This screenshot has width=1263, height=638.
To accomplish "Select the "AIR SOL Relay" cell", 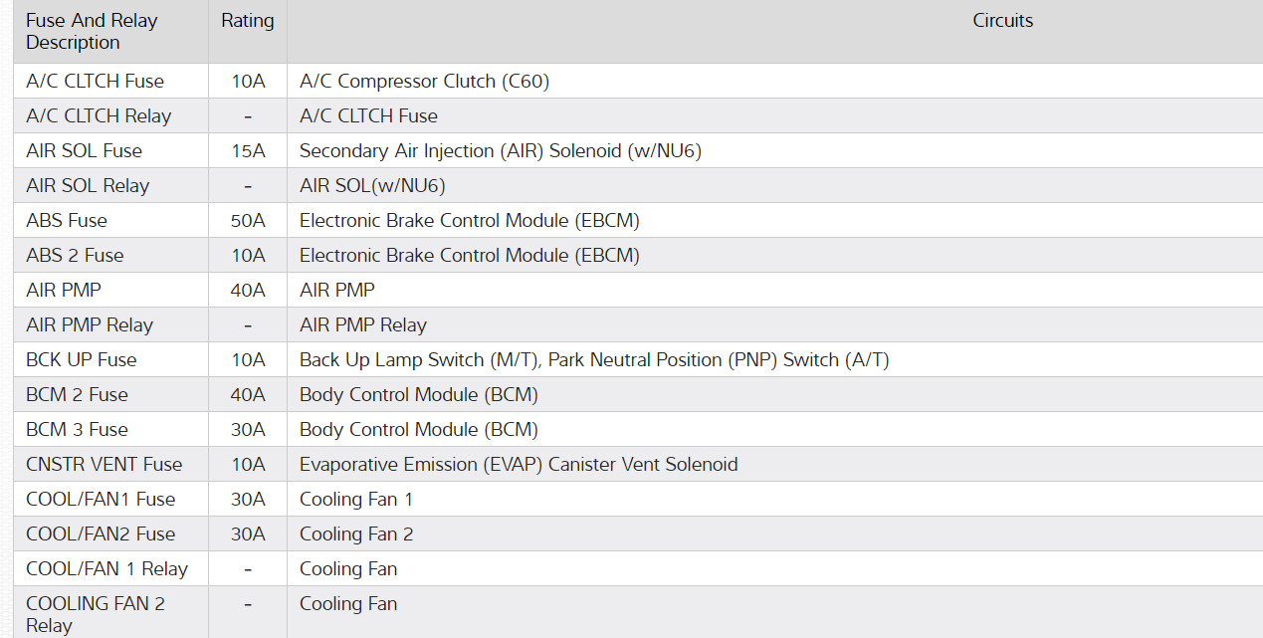I will coord(88,186).
